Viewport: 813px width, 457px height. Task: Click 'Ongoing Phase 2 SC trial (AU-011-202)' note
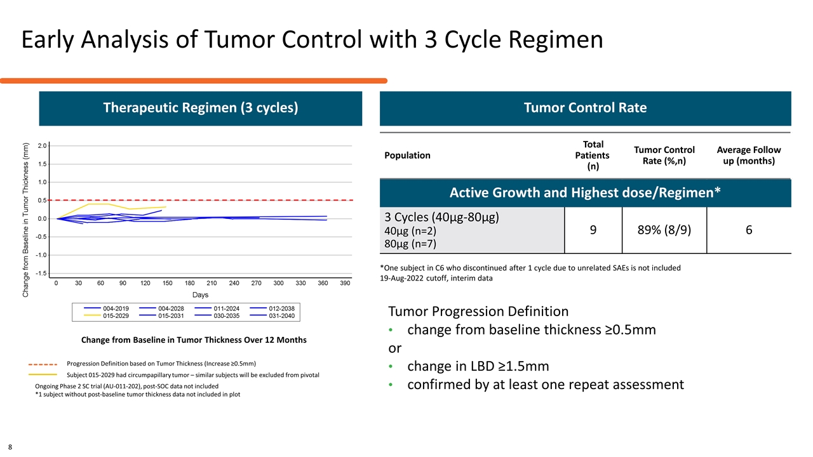[x=126, y=386]
